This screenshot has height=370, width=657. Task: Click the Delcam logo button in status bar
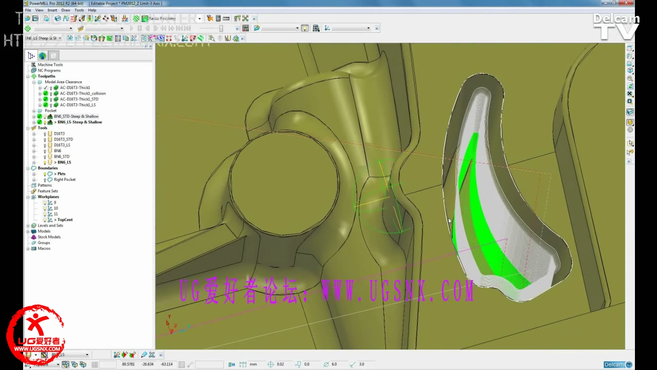click(x=617, y=364)
